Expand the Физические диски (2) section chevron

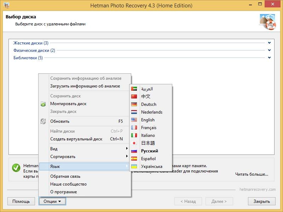pos(269,50)
